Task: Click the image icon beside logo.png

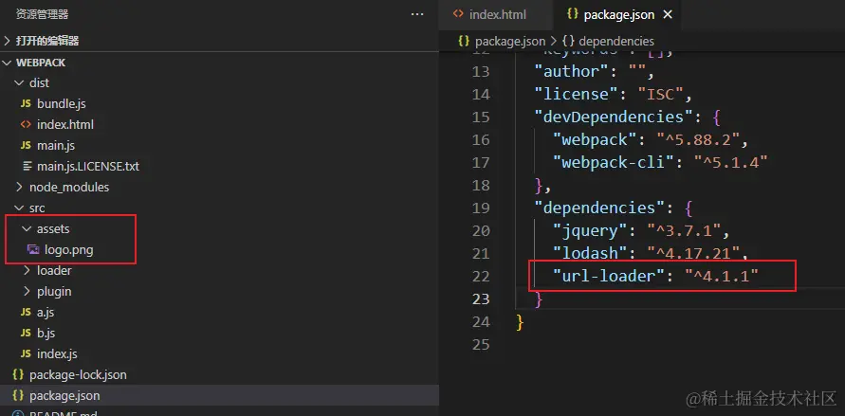Action: [33, 250]
